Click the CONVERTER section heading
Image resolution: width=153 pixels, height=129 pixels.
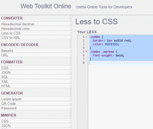click(12, 18)
